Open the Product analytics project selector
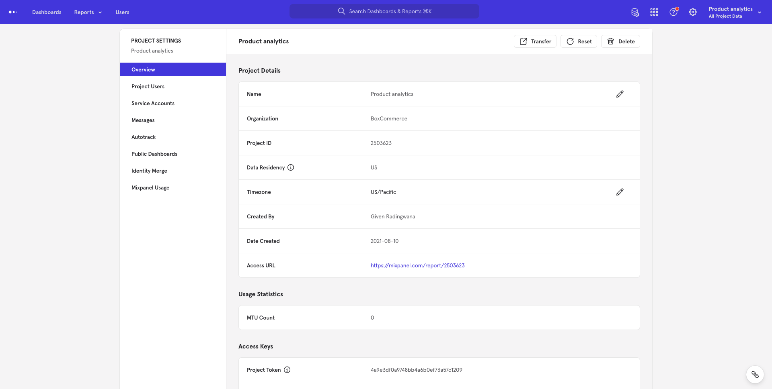Screen dimensions: 772x389 click(731, 9)
